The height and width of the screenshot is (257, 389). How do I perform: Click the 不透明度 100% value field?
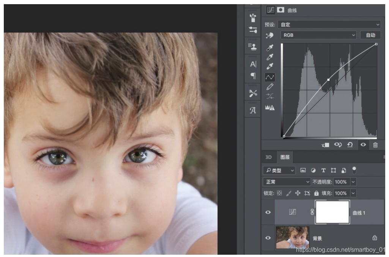pyautogui.click(x=342, y=182)
